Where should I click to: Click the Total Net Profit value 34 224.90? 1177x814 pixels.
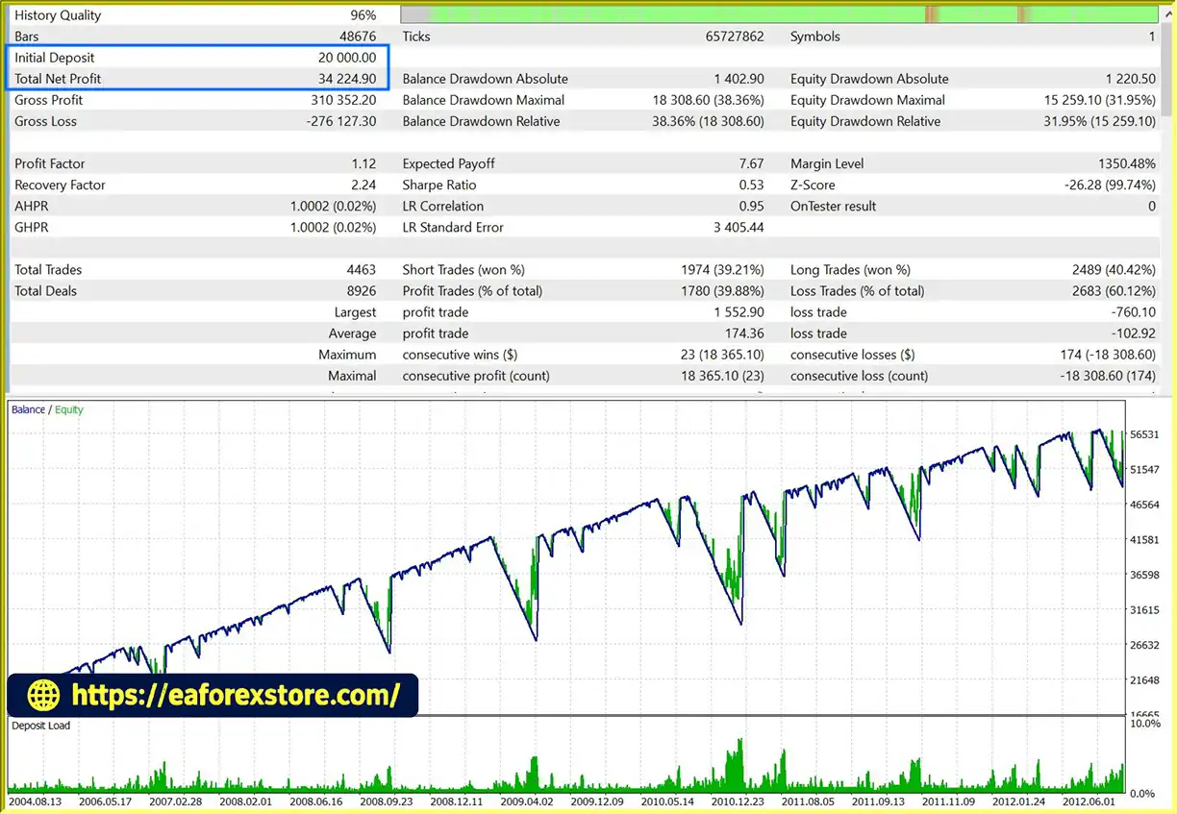[x=347, y=79]
